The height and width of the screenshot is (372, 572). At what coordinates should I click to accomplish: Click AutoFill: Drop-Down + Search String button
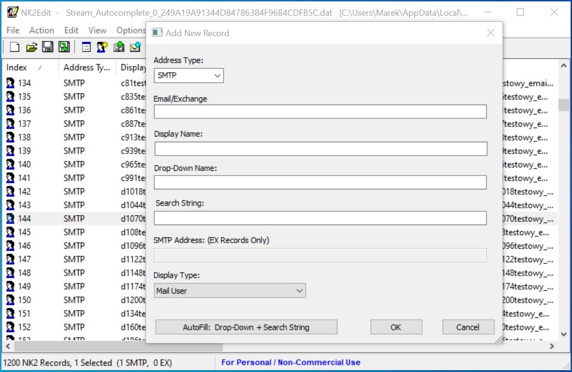[246, 327]
